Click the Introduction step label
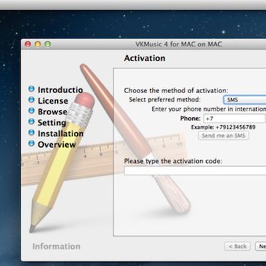Image resolution: width=266 pixels, height=266 pixels. (x=61, y=90)
